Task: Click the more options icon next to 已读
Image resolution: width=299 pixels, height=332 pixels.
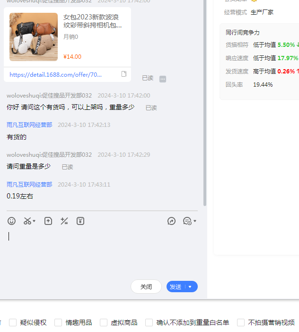Action: [x=163, y=79]
